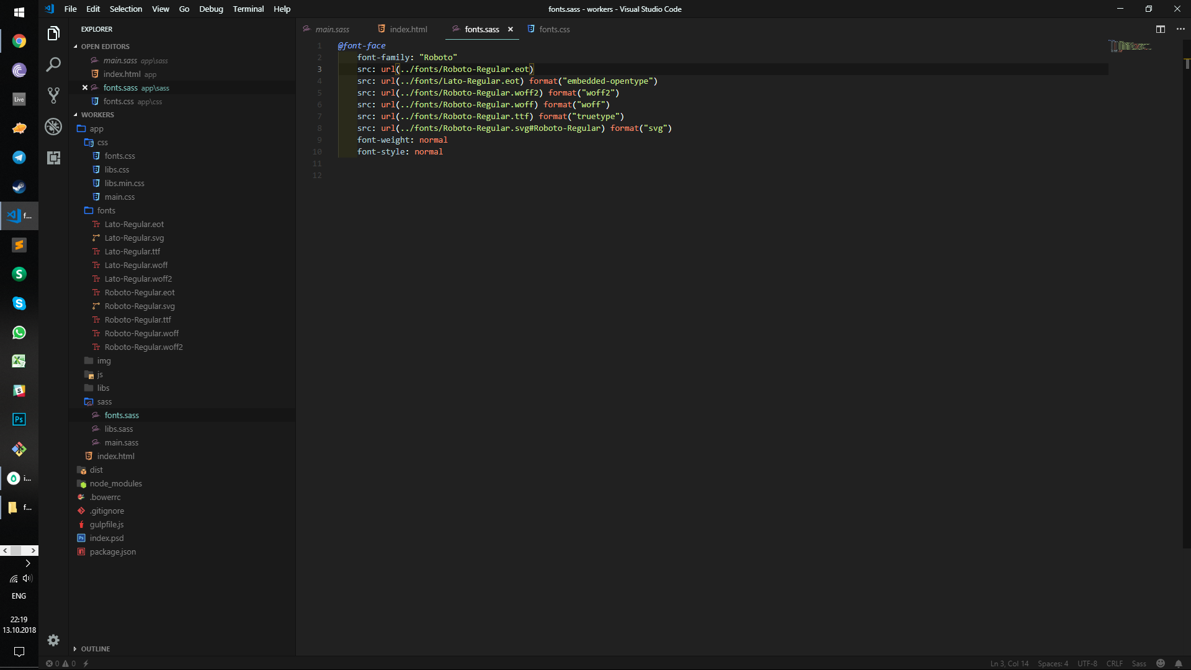Click the taskbar clock 22:19
The width and height of the screenshot is (1191, 670).
tap(19, 619)
